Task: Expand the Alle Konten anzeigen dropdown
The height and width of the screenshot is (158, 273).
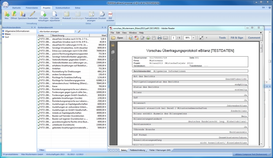Action: click(x=75, y=31)
